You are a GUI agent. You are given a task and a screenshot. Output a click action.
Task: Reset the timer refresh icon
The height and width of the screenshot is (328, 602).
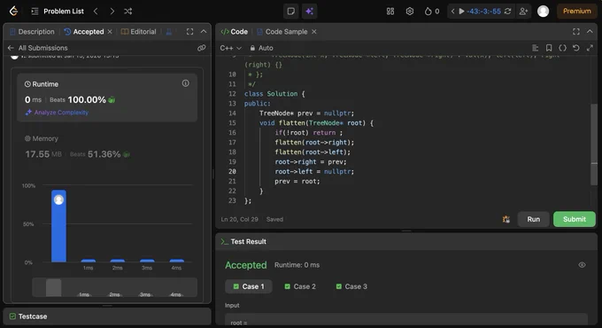tap(507, 12)
